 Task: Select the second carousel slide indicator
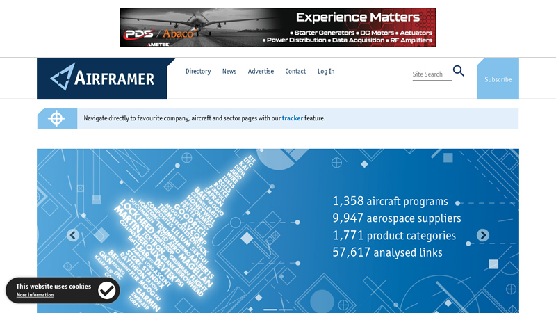click(286, 310)
